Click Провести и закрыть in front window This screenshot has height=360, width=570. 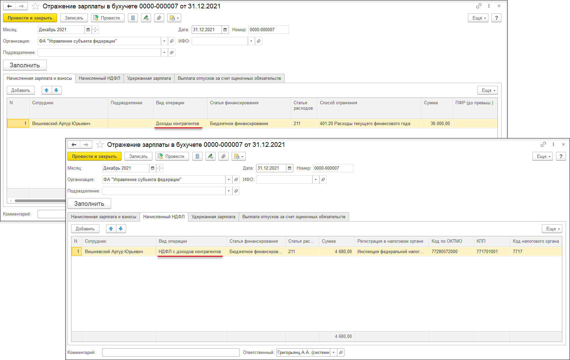94,156
